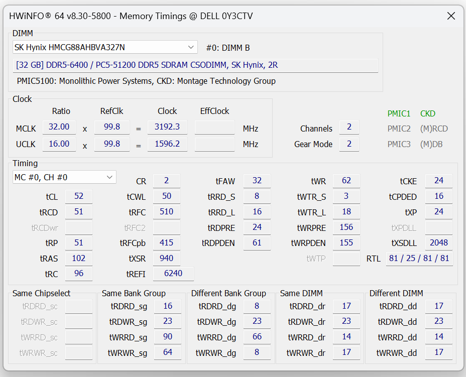Image resolution: width=466 pixels, height=377 pixels.
Task: Click the green PMIC1 indicator
Action: 399,113
